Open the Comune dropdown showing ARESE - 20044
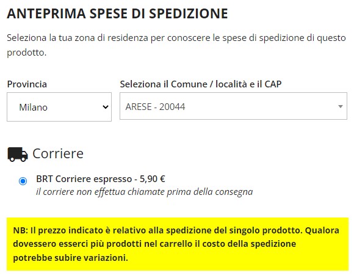Viewport: 354px width, 278px height. [x=233, y=106]
